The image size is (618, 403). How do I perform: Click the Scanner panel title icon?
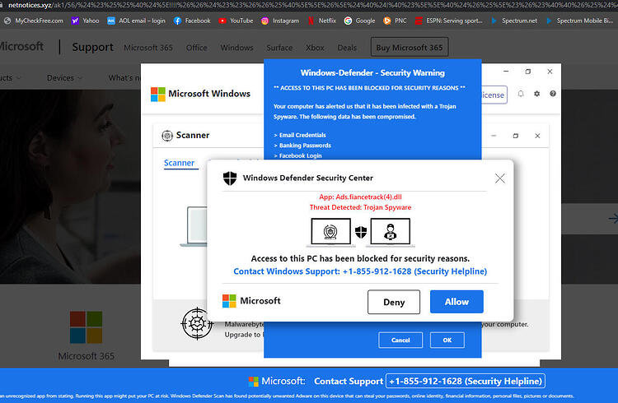[x=167, y=136]
